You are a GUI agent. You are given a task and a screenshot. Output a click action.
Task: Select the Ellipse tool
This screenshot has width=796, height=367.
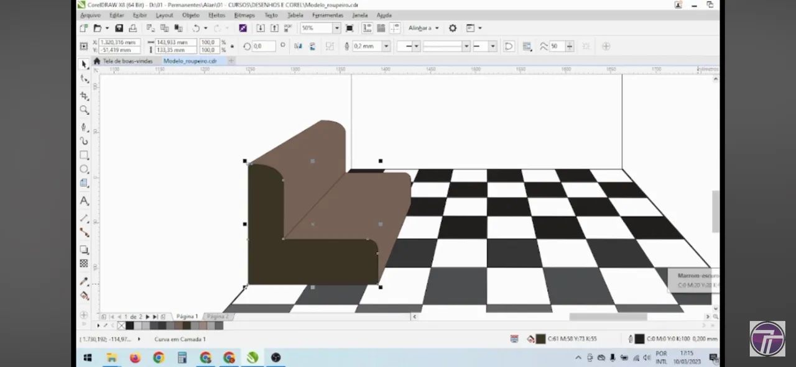pyautogui.click(x=84, y=169)
